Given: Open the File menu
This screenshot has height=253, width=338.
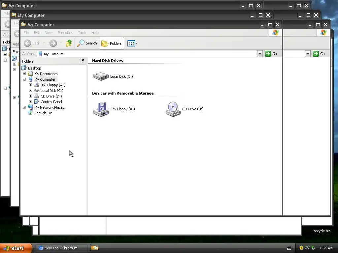Looking at the screenshot, I should (x=26, y=33).
